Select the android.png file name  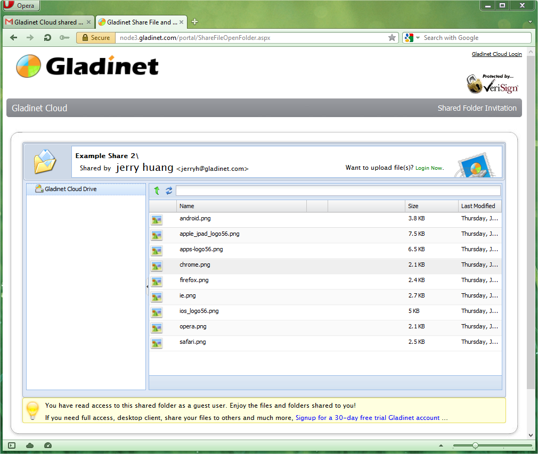(195, 218)
